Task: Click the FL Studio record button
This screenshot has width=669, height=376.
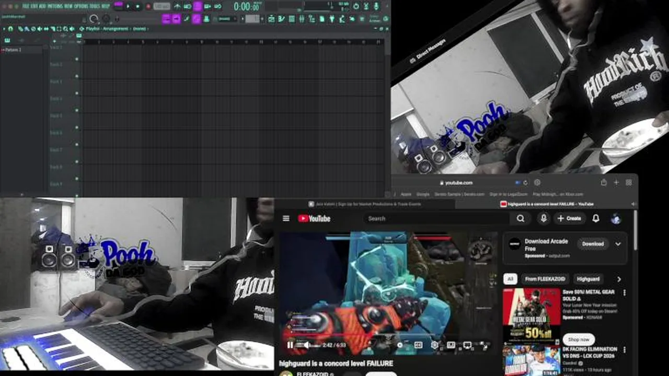Action: pos(148,6)
